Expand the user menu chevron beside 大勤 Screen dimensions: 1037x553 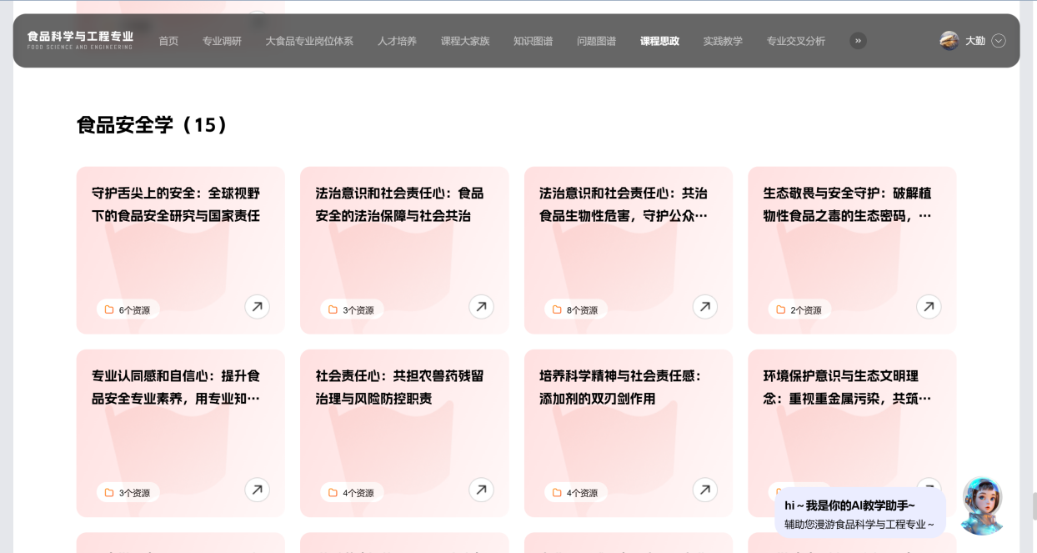click(999, 41)
